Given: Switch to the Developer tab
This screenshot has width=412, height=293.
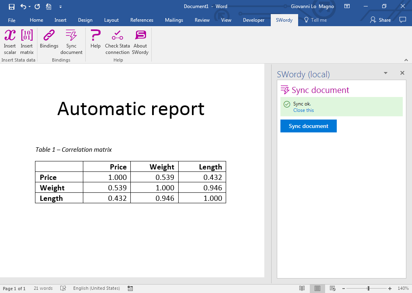Looking at the screenshot, I should tap(253, 20).
